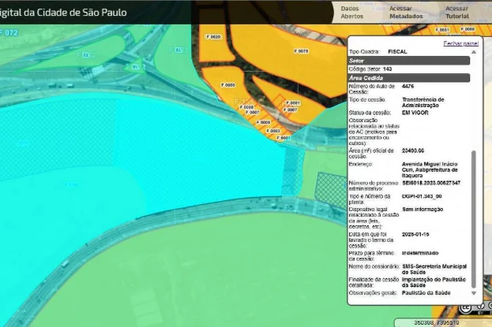
Task: Click the Endereço label
Action: (360, 164)
